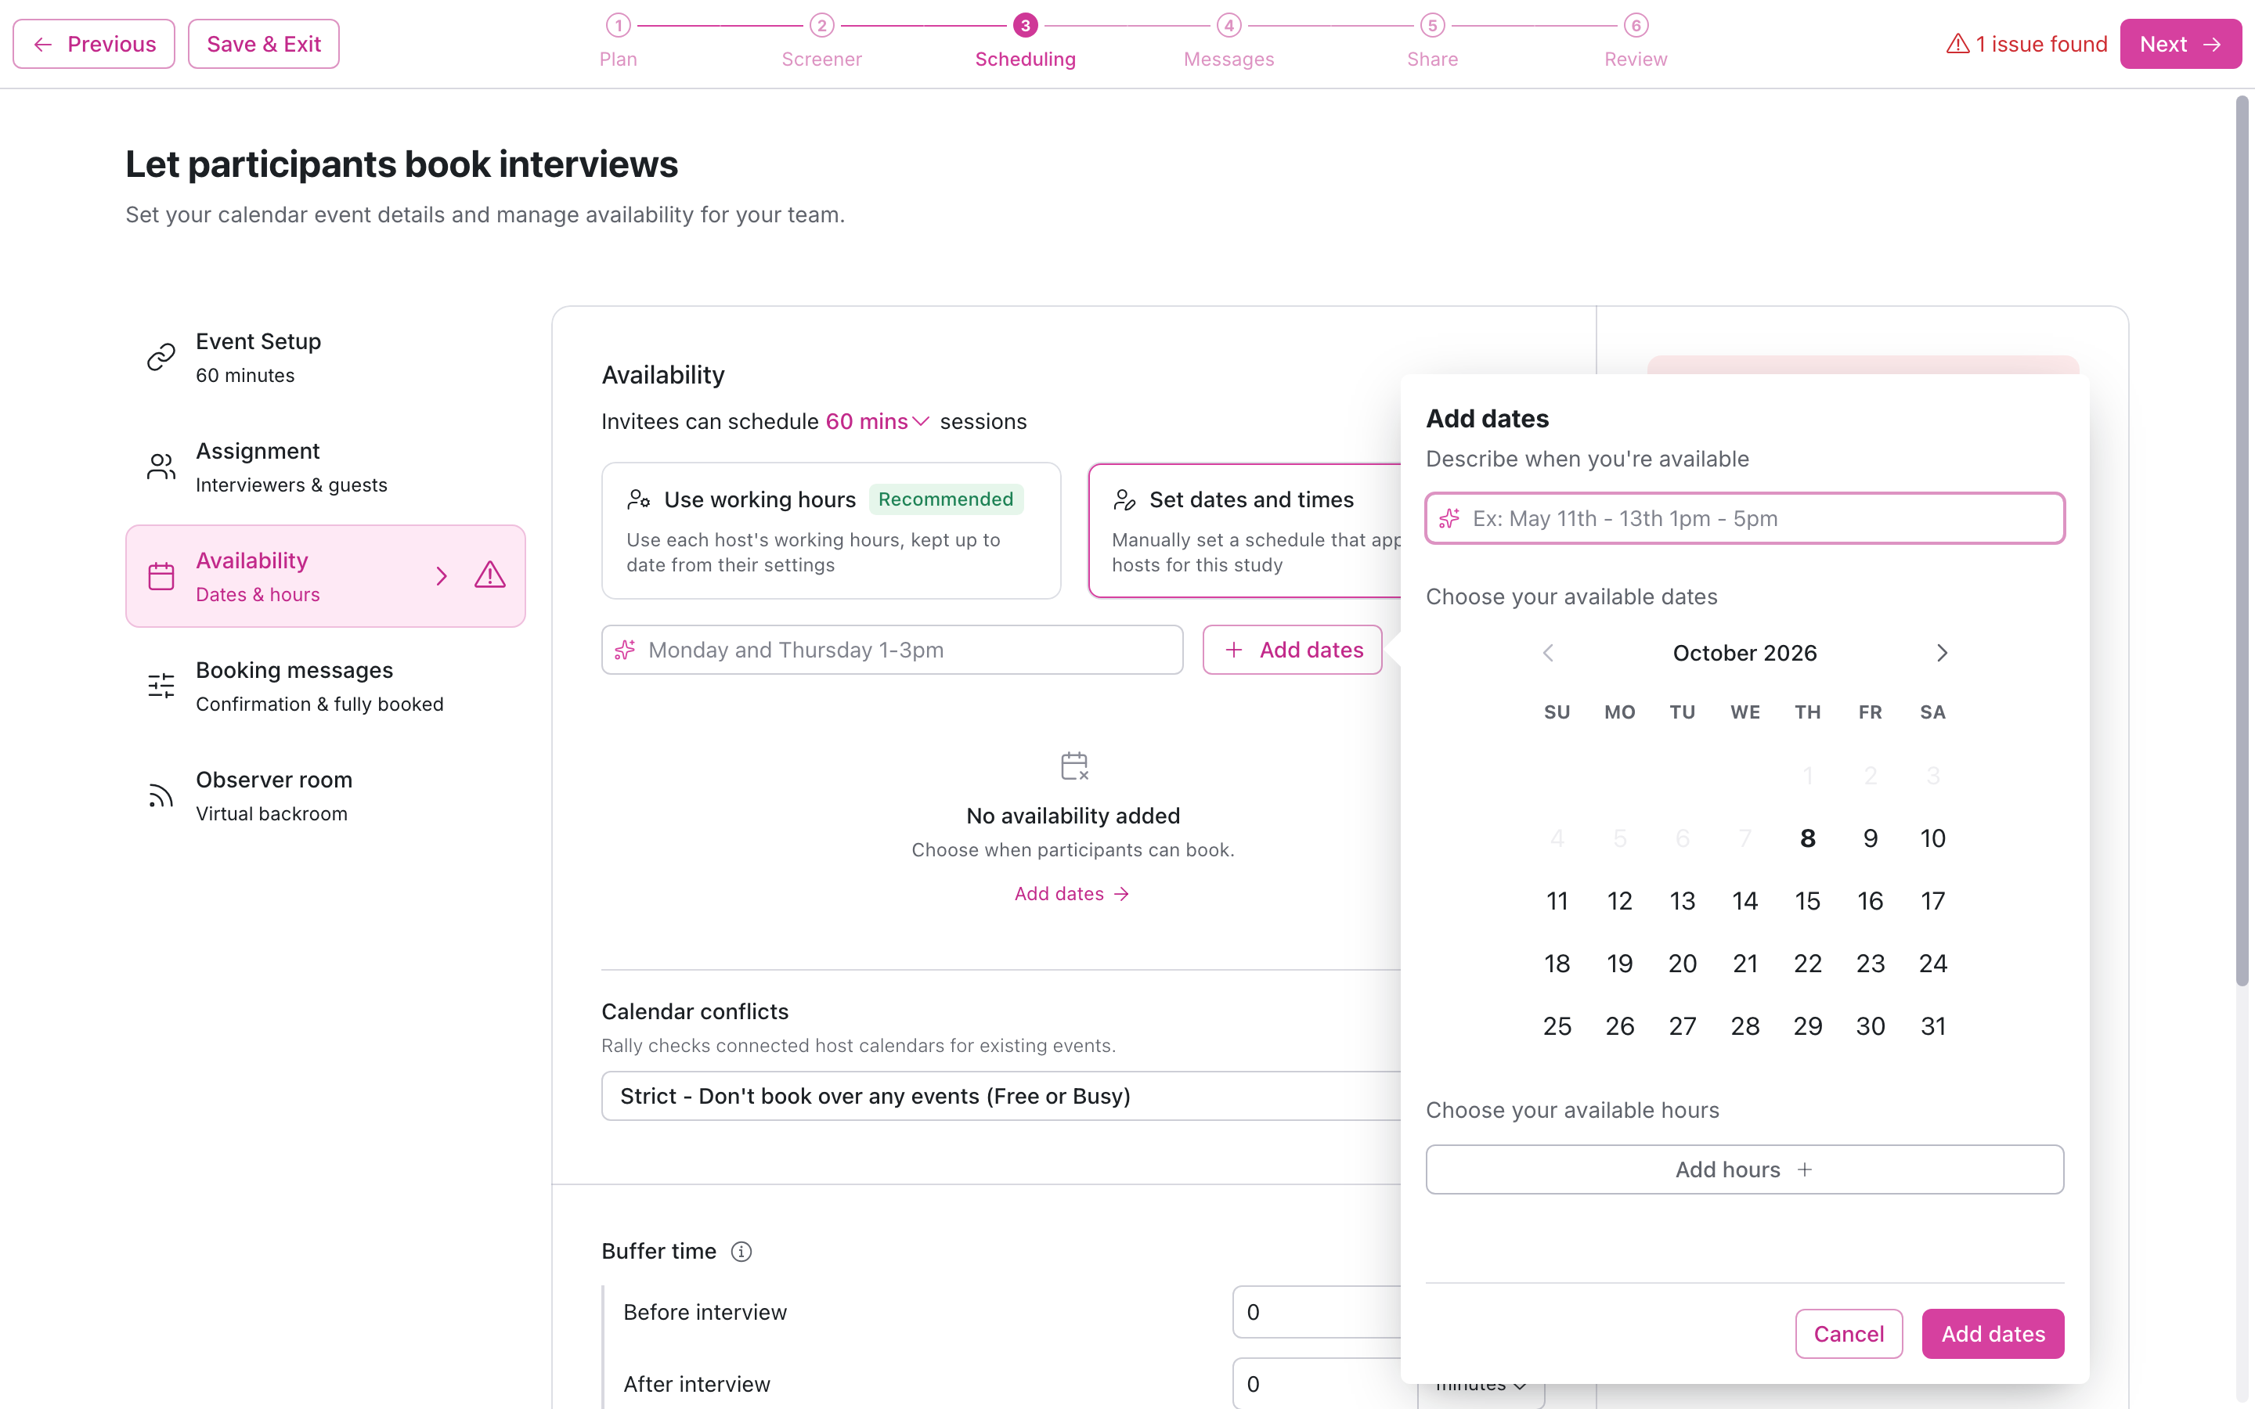Viewport: 2255px width, 1409px height.
Task: Open the Messages step
Action: pyautogui.click(x=1229, y=41)
